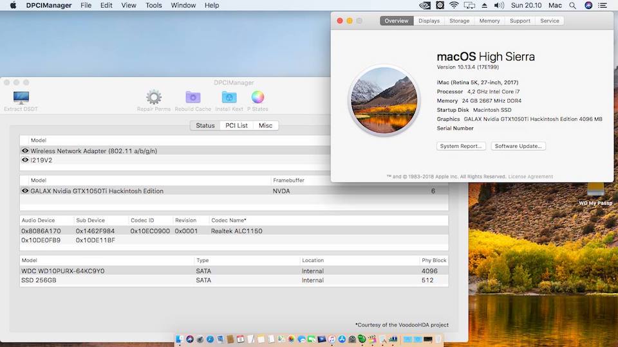Toggle eye icon for Wireless Network Adapter

click(25, 150)
